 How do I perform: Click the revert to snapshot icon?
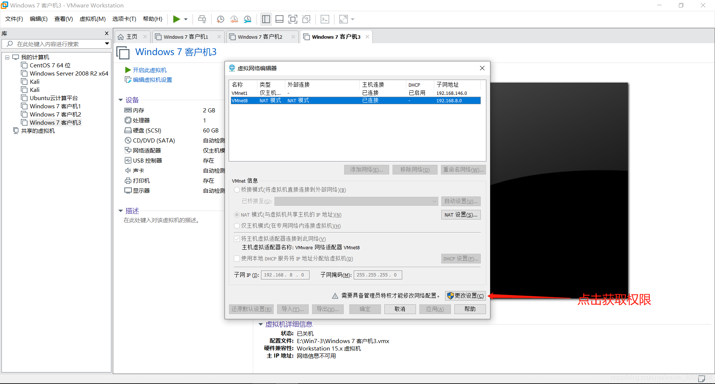pos(234,19)
